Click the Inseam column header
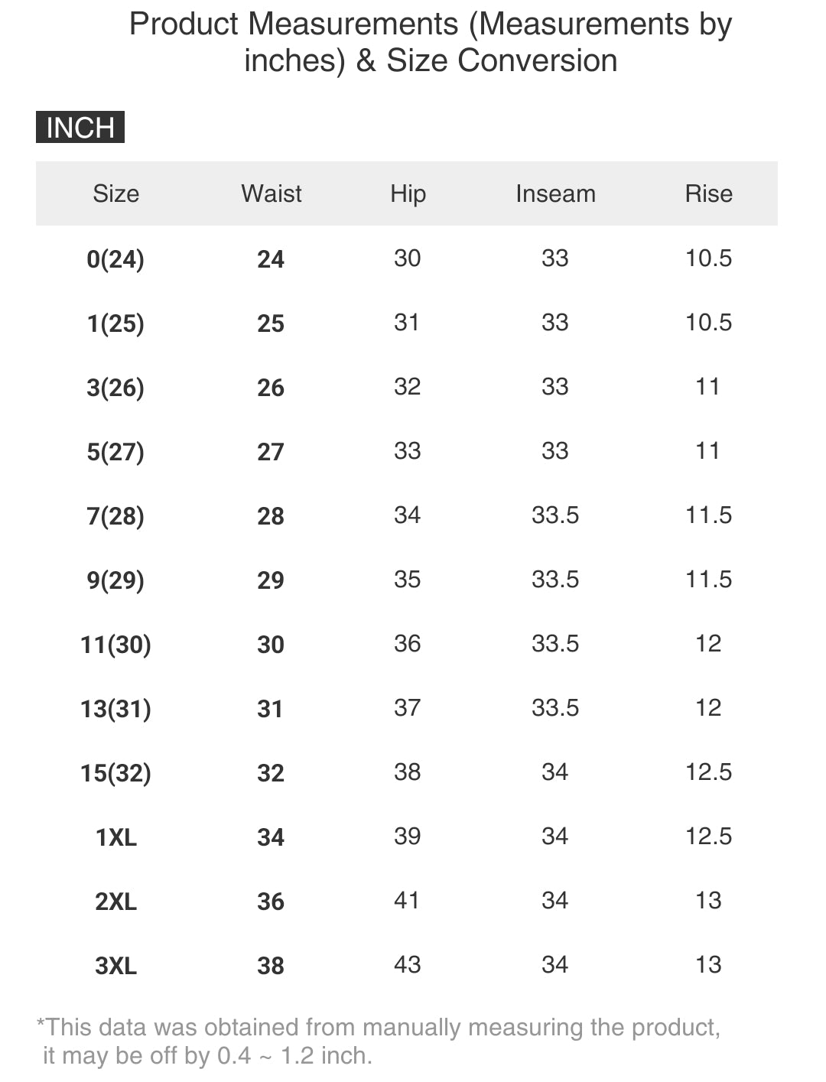Image resolution: width=826 pixels, height=1082 pixels. click(555, 193)
